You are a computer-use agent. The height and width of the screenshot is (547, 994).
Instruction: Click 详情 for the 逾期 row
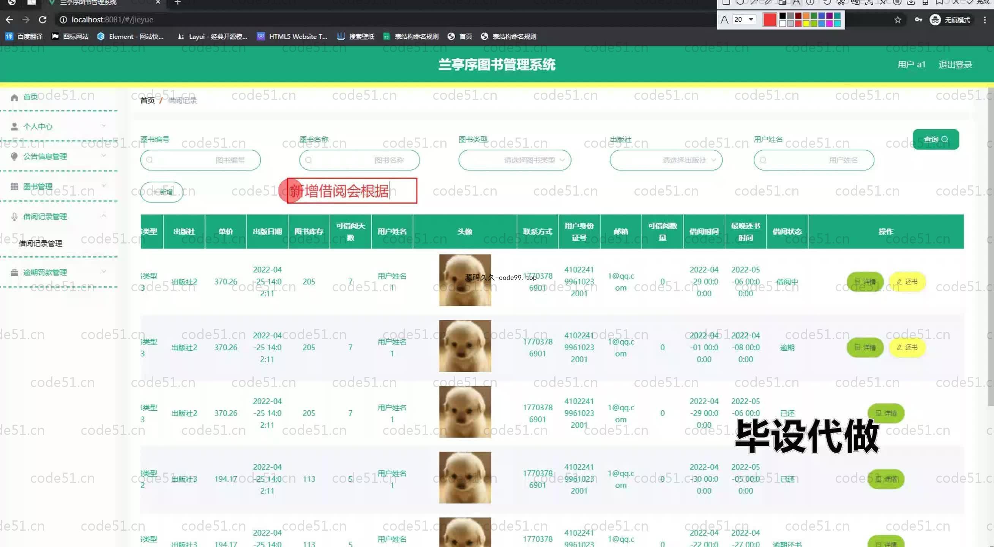pos(865,347)
